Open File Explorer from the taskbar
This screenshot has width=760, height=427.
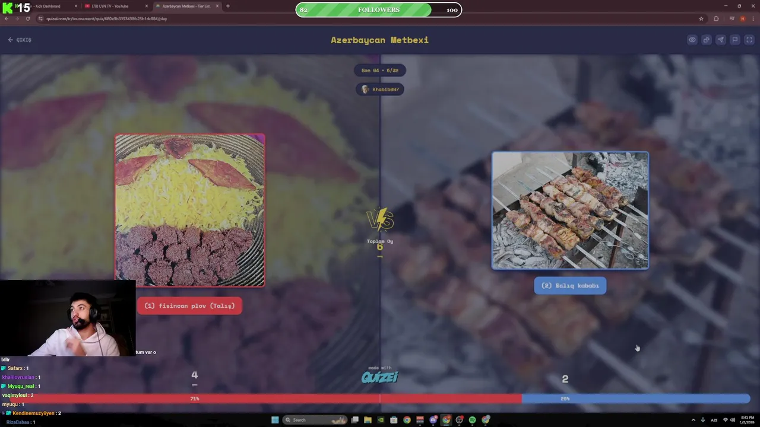[368, 420]
